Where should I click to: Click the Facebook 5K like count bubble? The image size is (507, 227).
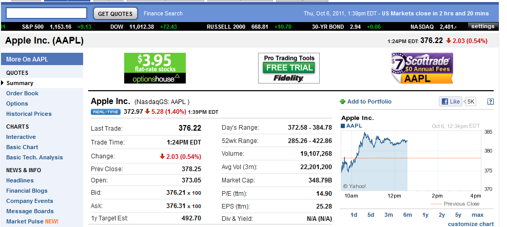point(470,101)
